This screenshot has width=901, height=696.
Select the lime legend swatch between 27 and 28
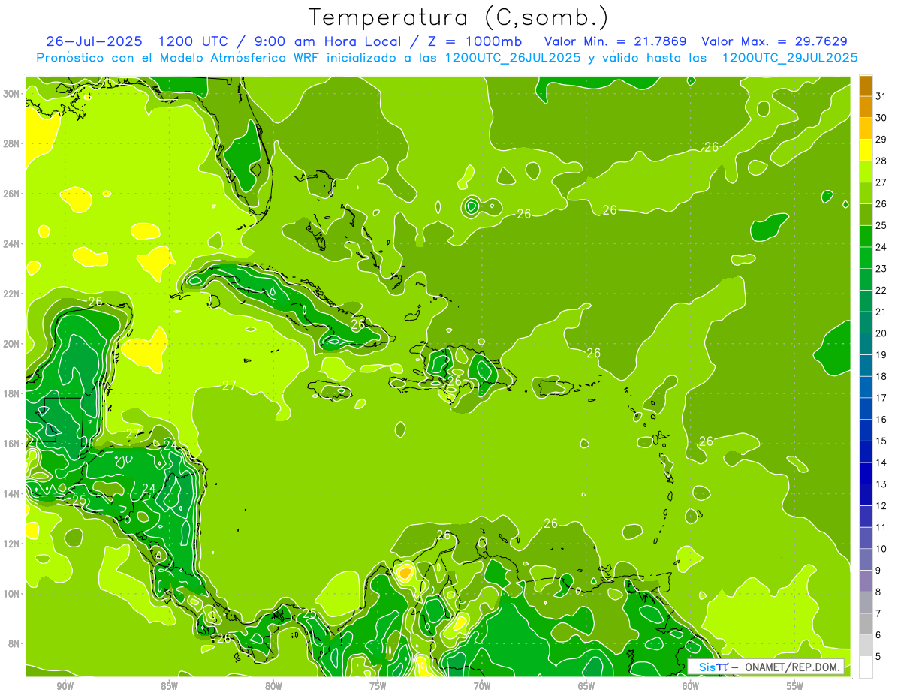coord(866,173)
